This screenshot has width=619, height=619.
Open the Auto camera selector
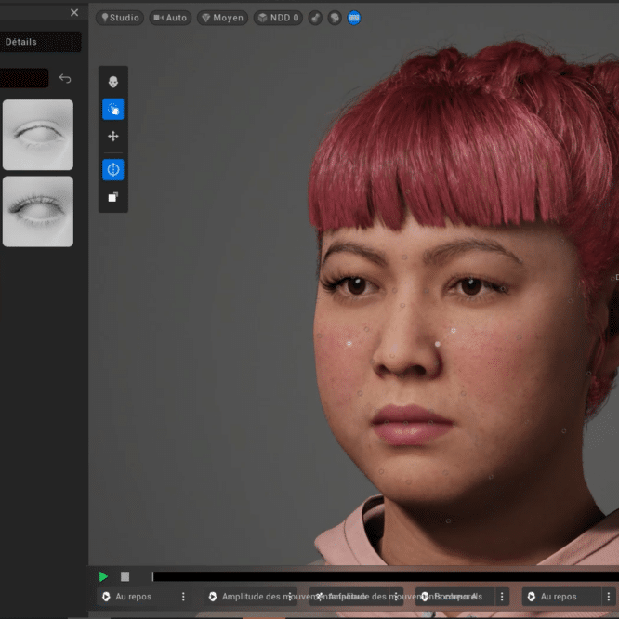click(170, 18)
